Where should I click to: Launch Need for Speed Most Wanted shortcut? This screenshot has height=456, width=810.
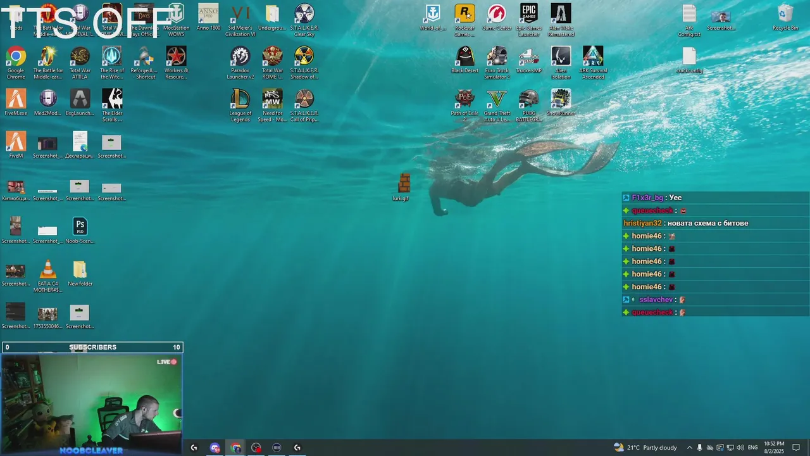click(x=272, y=105)
